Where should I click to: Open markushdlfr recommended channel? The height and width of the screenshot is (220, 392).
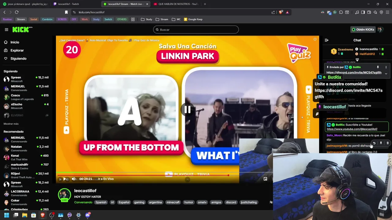(x=26, y=167)
